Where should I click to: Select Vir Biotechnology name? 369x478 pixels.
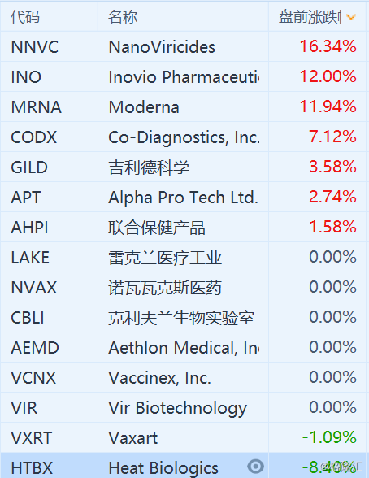click(177, 408)
